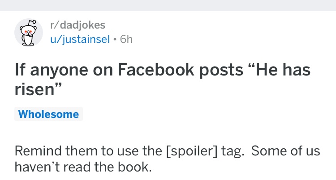Open the post titled "If anyone on Facebook posts"
This screenshot has height=180, width=336.
[x=163, y=80]
